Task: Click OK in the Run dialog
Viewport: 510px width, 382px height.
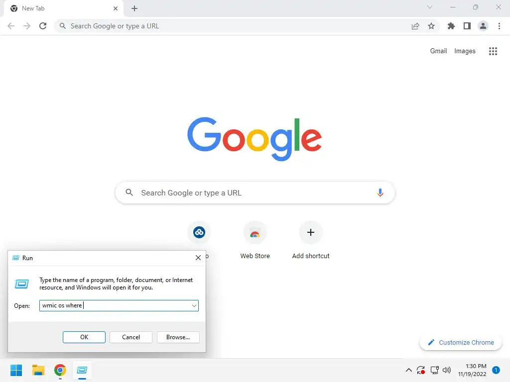Action: click(84, 337)
